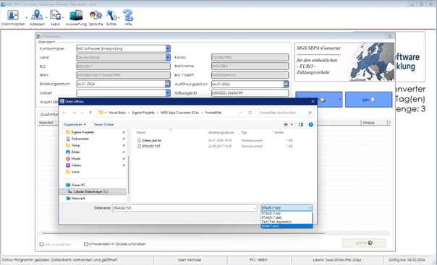Open the Hilfe question mark icon

[x=128, y=15]
